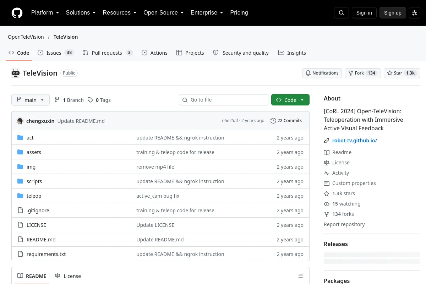Click chengxuxin's avatar image

click(x=20, y=121)
